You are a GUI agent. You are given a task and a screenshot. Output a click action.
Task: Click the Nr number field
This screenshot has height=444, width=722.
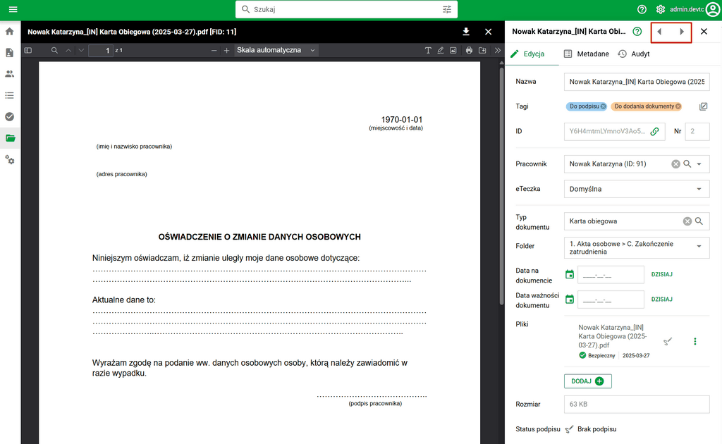[697, 131]
